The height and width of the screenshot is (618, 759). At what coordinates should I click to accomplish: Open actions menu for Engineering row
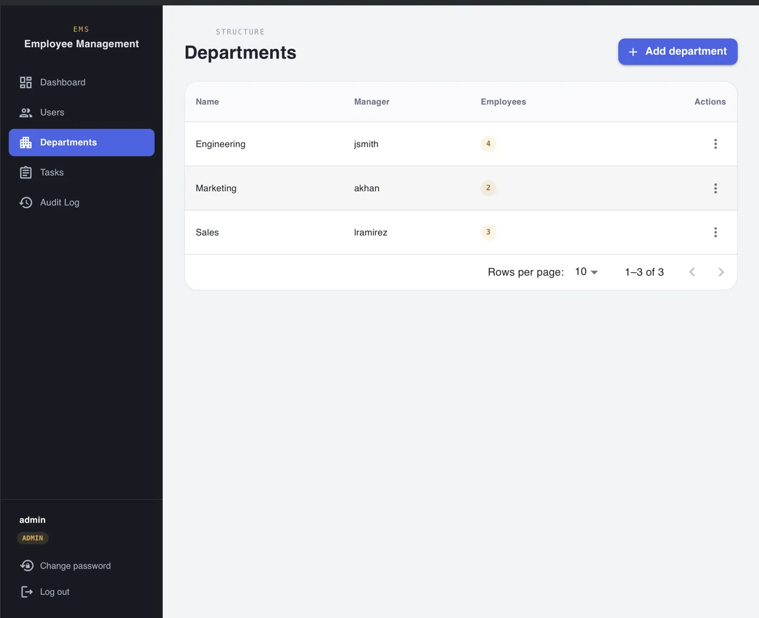[x=716, y=144]
